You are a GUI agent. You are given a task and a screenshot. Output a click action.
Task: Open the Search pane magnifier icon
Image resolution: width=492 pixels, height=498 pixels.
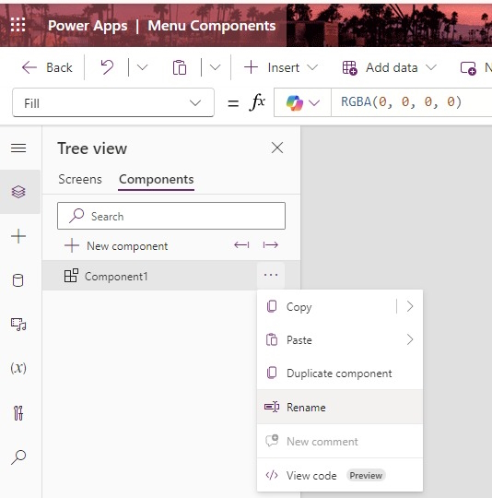(x=18, y=457)
